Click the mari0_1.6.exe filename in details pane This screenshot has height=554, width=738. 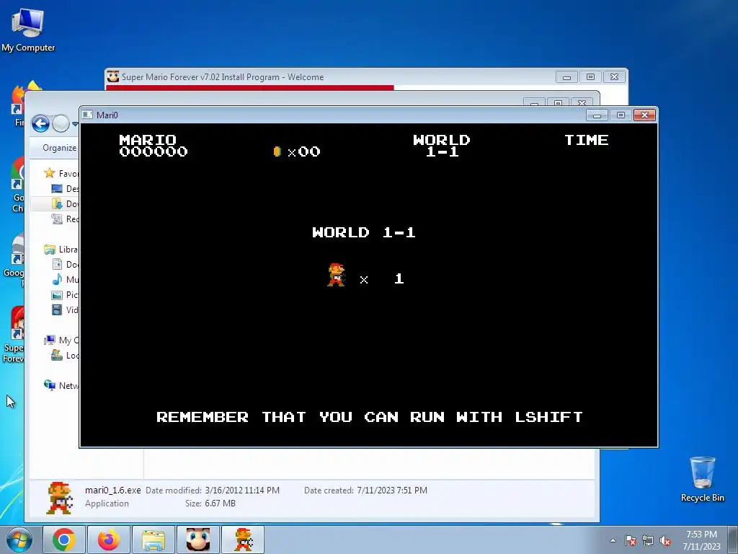(113, 490)
